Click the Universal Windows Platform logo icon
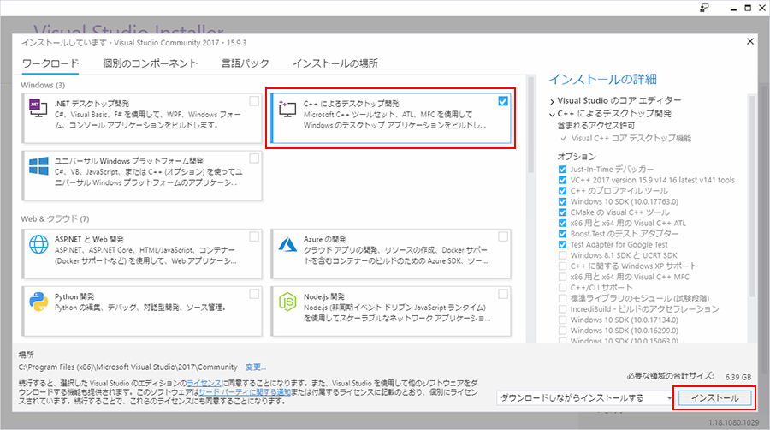Viewport: 770px width, 430px height. tap(38, 165)
